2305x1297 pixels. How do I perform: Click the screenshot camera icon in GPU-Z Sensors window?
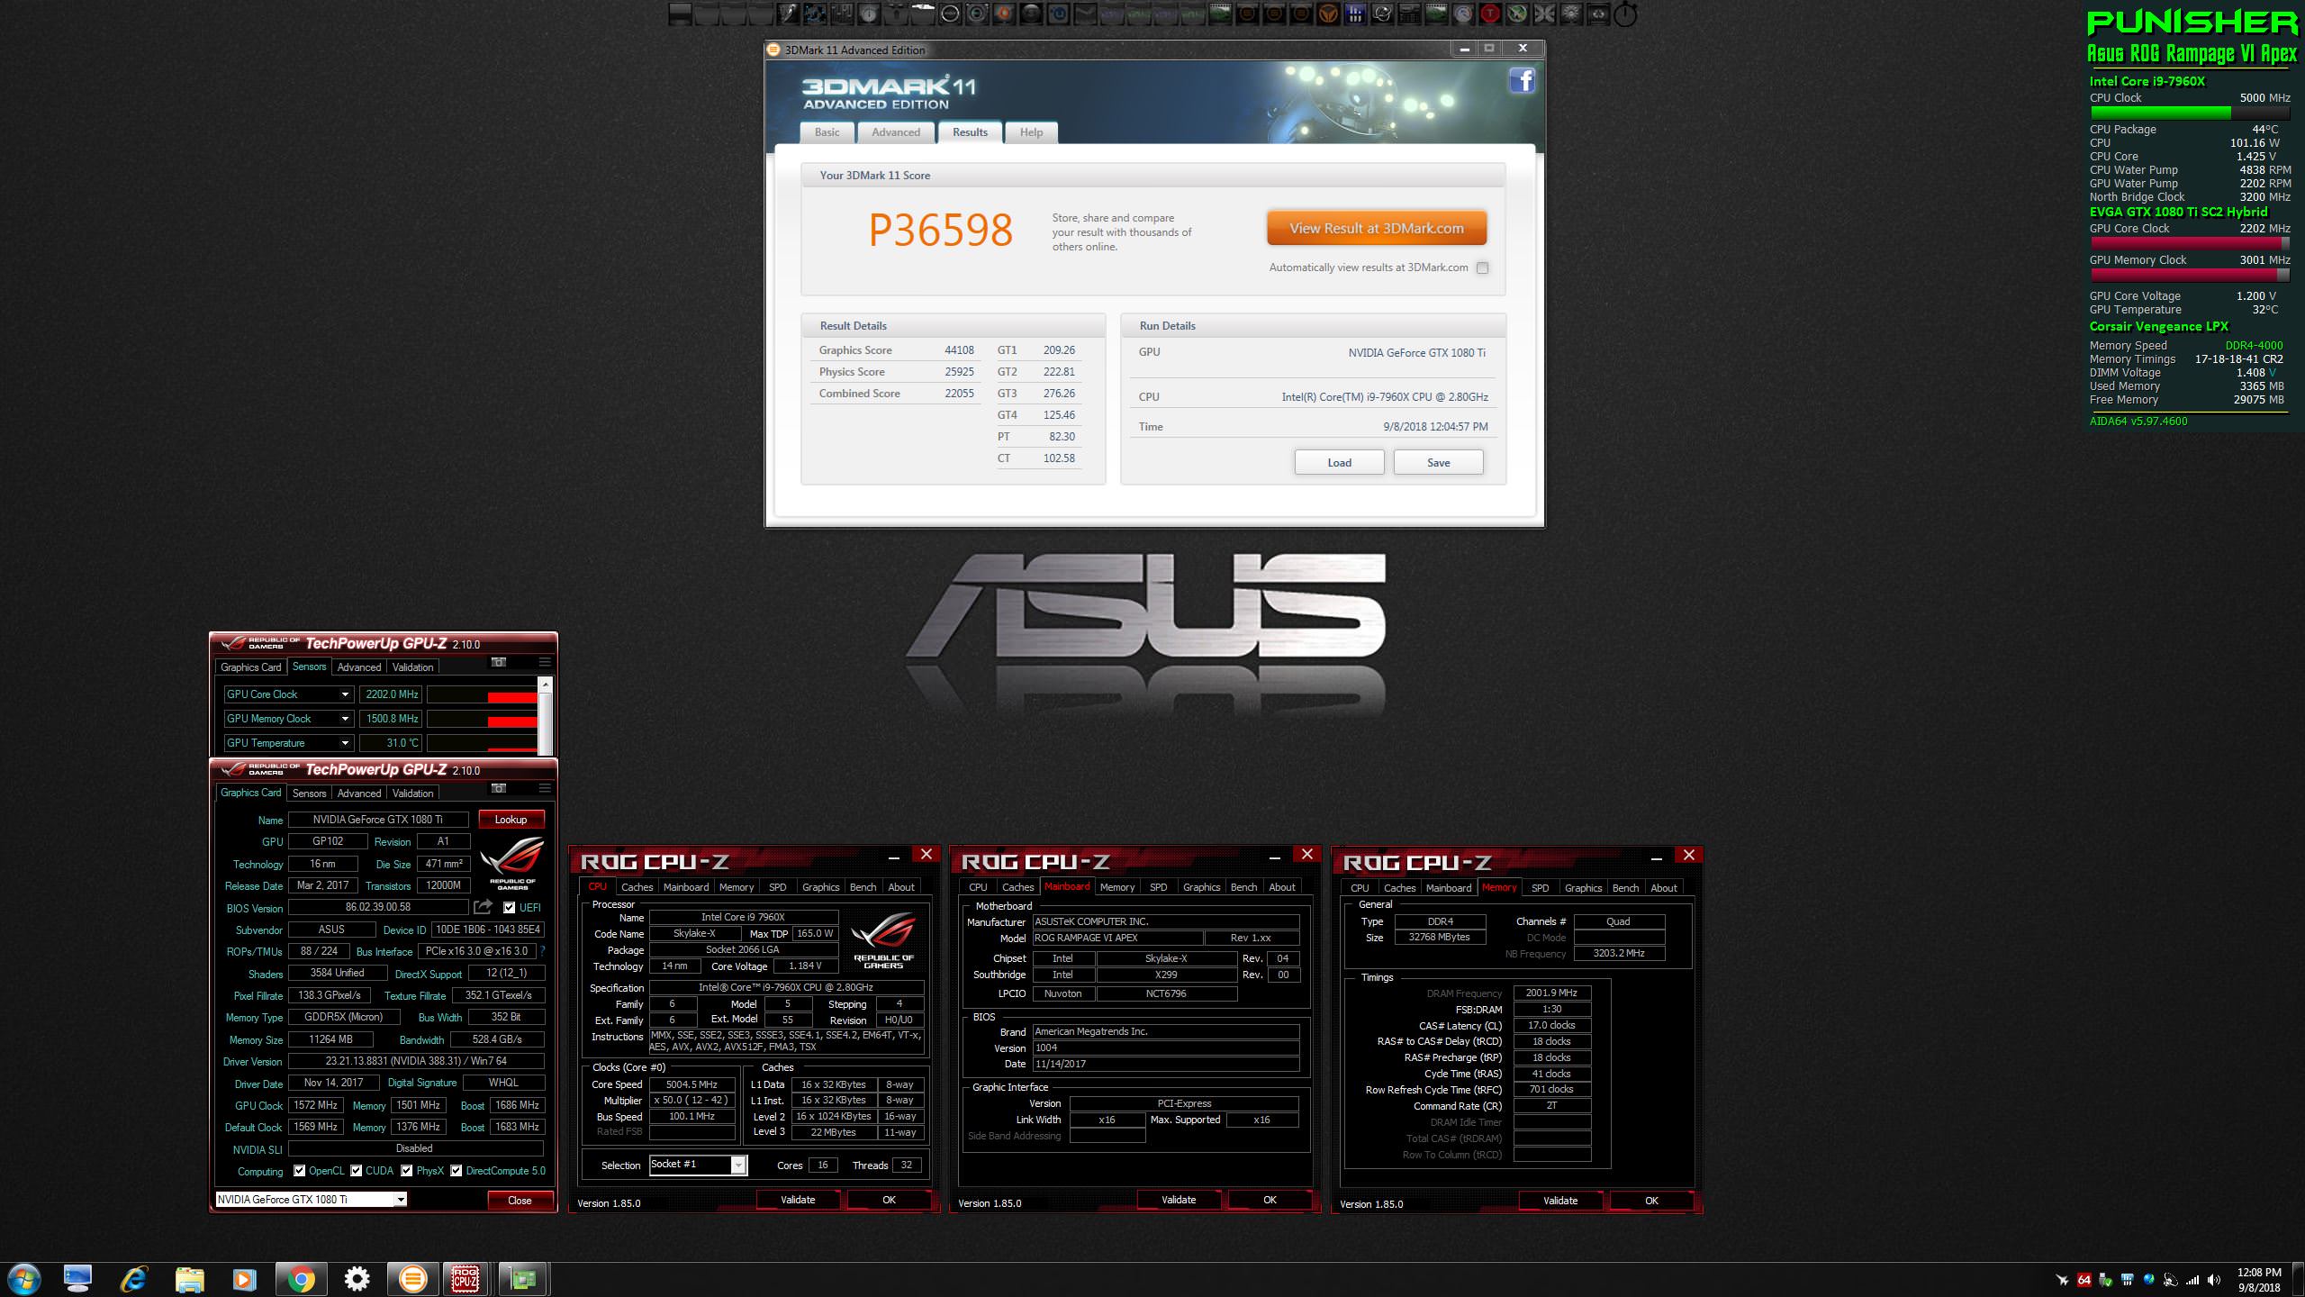coord(498,662)
